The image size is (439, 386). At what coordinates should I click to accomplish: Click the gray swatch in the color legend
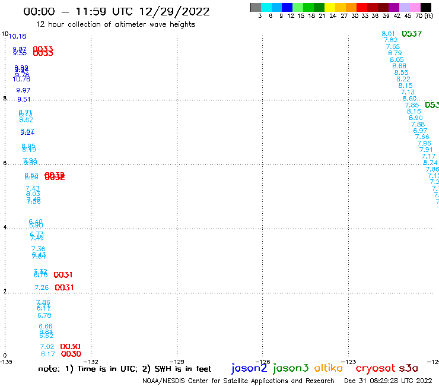click(x=256, y=7)
